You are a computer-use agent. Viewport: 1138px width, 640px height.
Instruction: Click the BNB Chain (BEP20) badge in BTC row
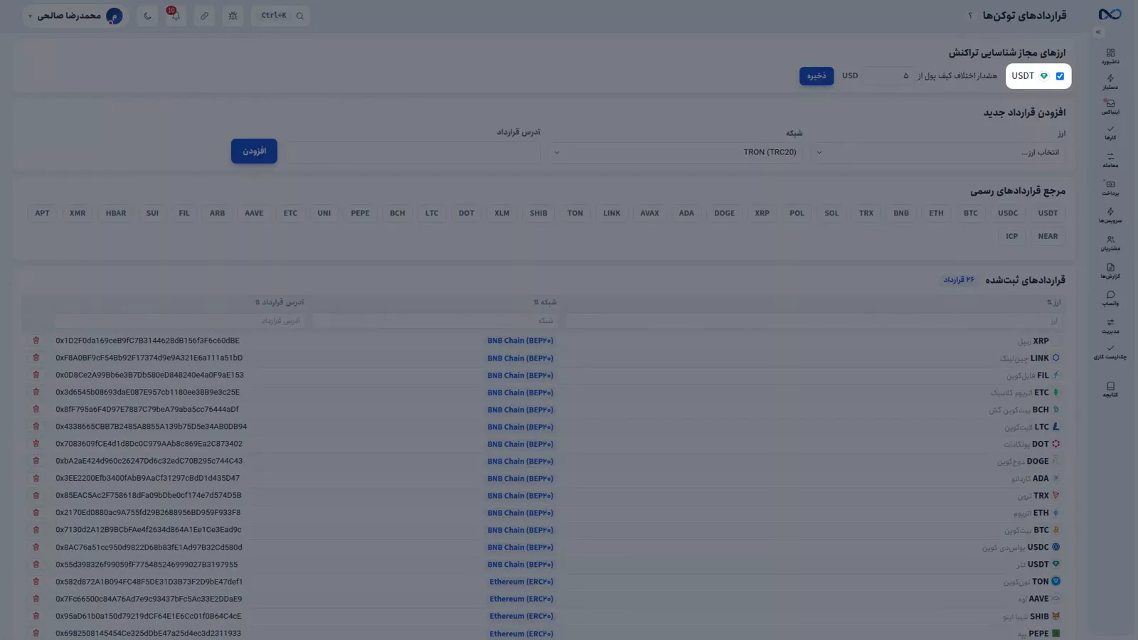click(x=521, y=530)
